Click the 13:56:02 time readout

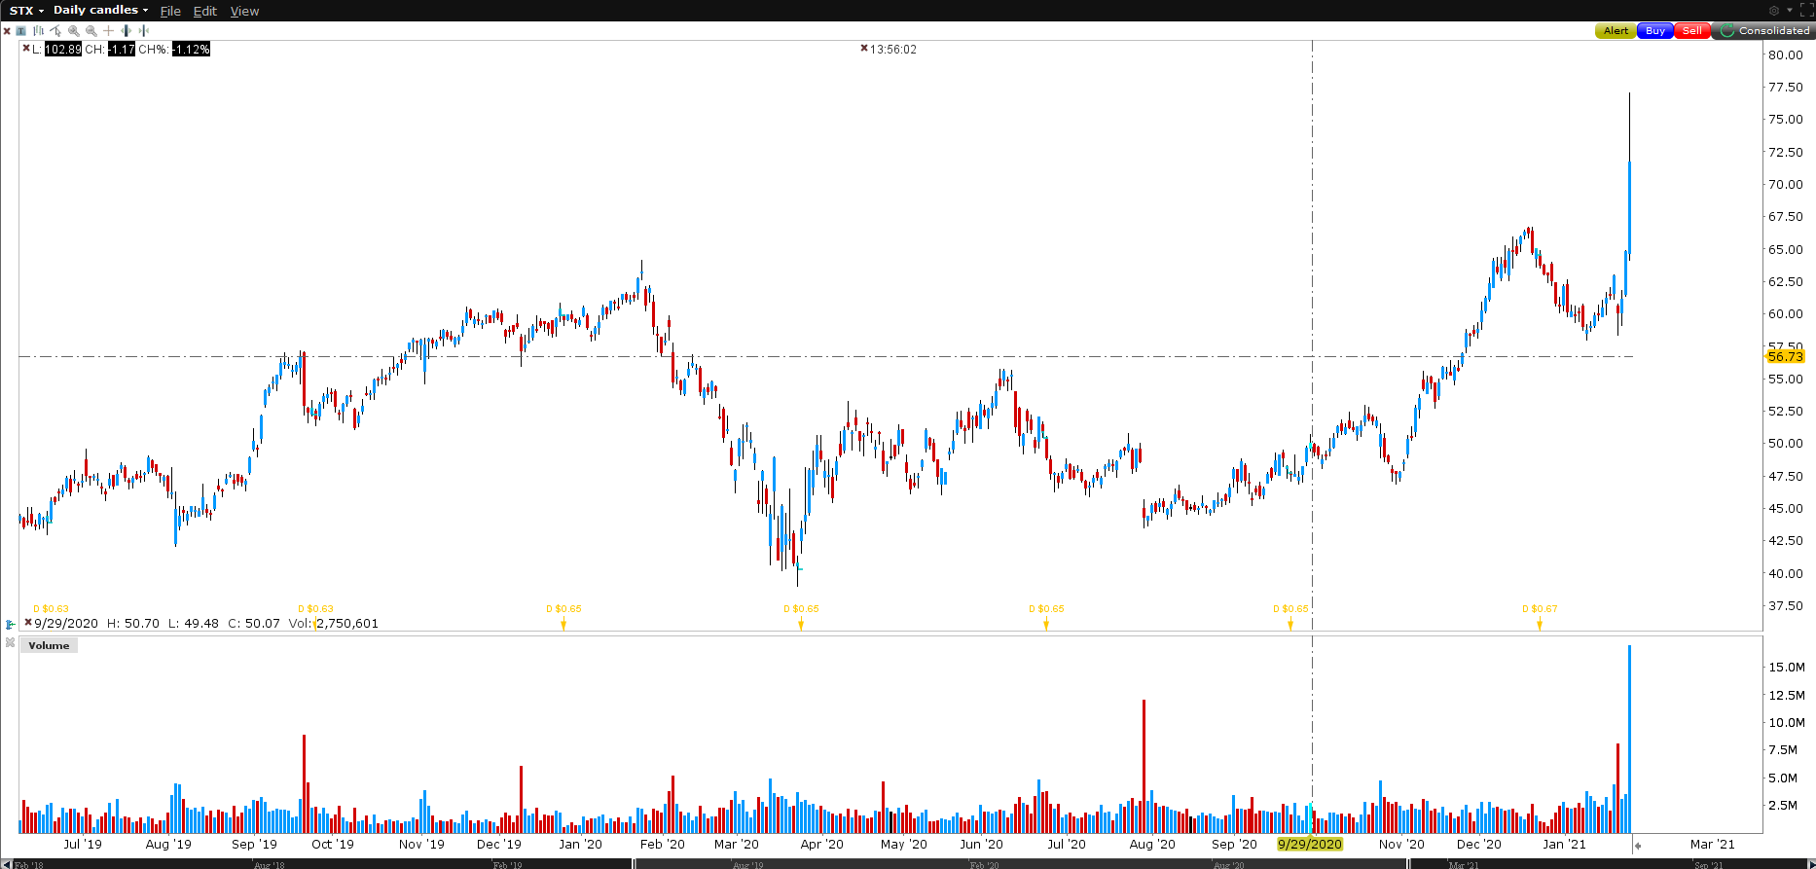coord(893,50)
